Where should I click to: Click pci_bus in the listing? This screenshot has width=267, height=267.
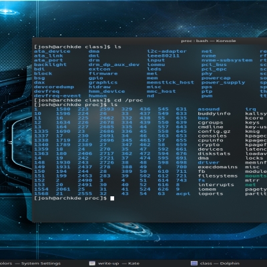click(x=214, y=65)
